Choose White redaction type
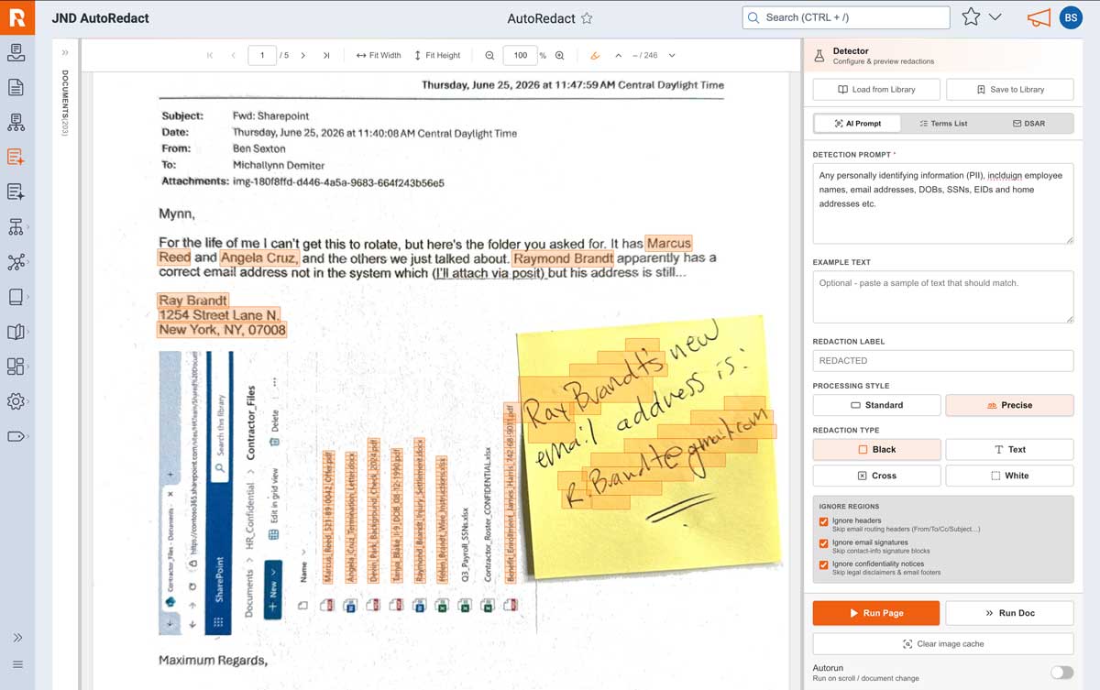The image size is (1100, 690). click(x=1009, y=476)
